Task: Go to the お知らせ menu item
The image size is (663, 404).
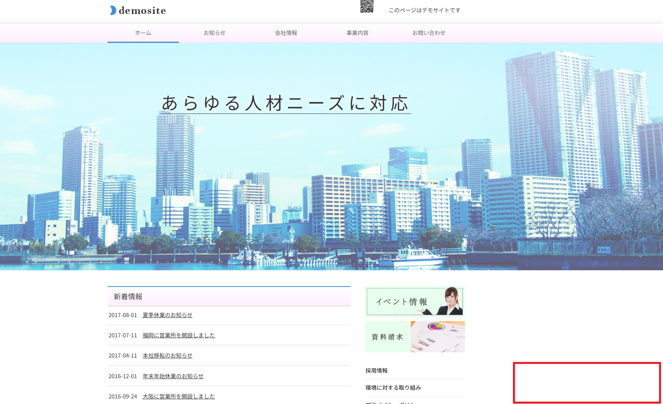Action: (x=214, y=33)
